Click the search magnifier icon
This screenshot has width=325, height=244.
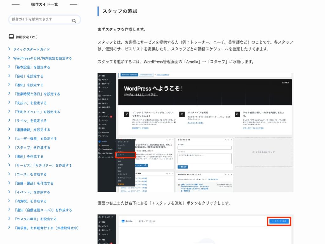74,21
